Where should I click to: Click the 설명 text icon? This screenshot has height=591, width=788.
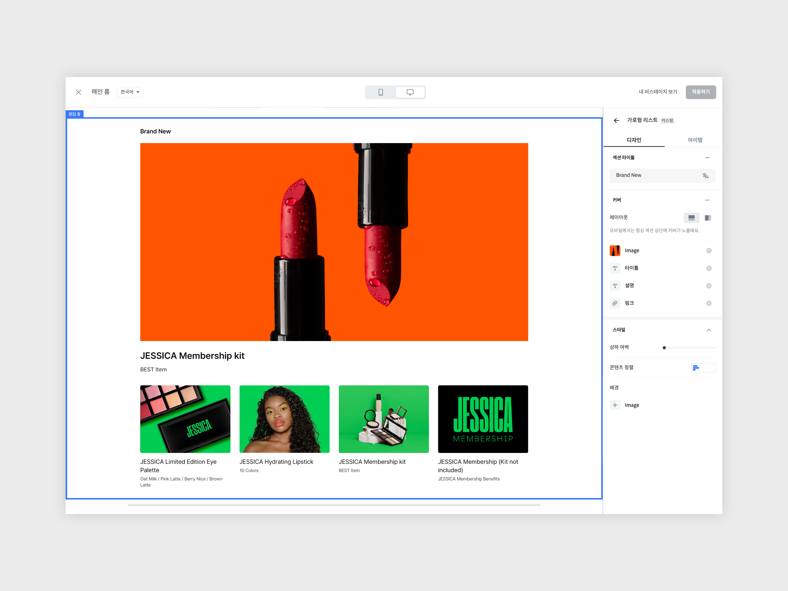point(615,286)
